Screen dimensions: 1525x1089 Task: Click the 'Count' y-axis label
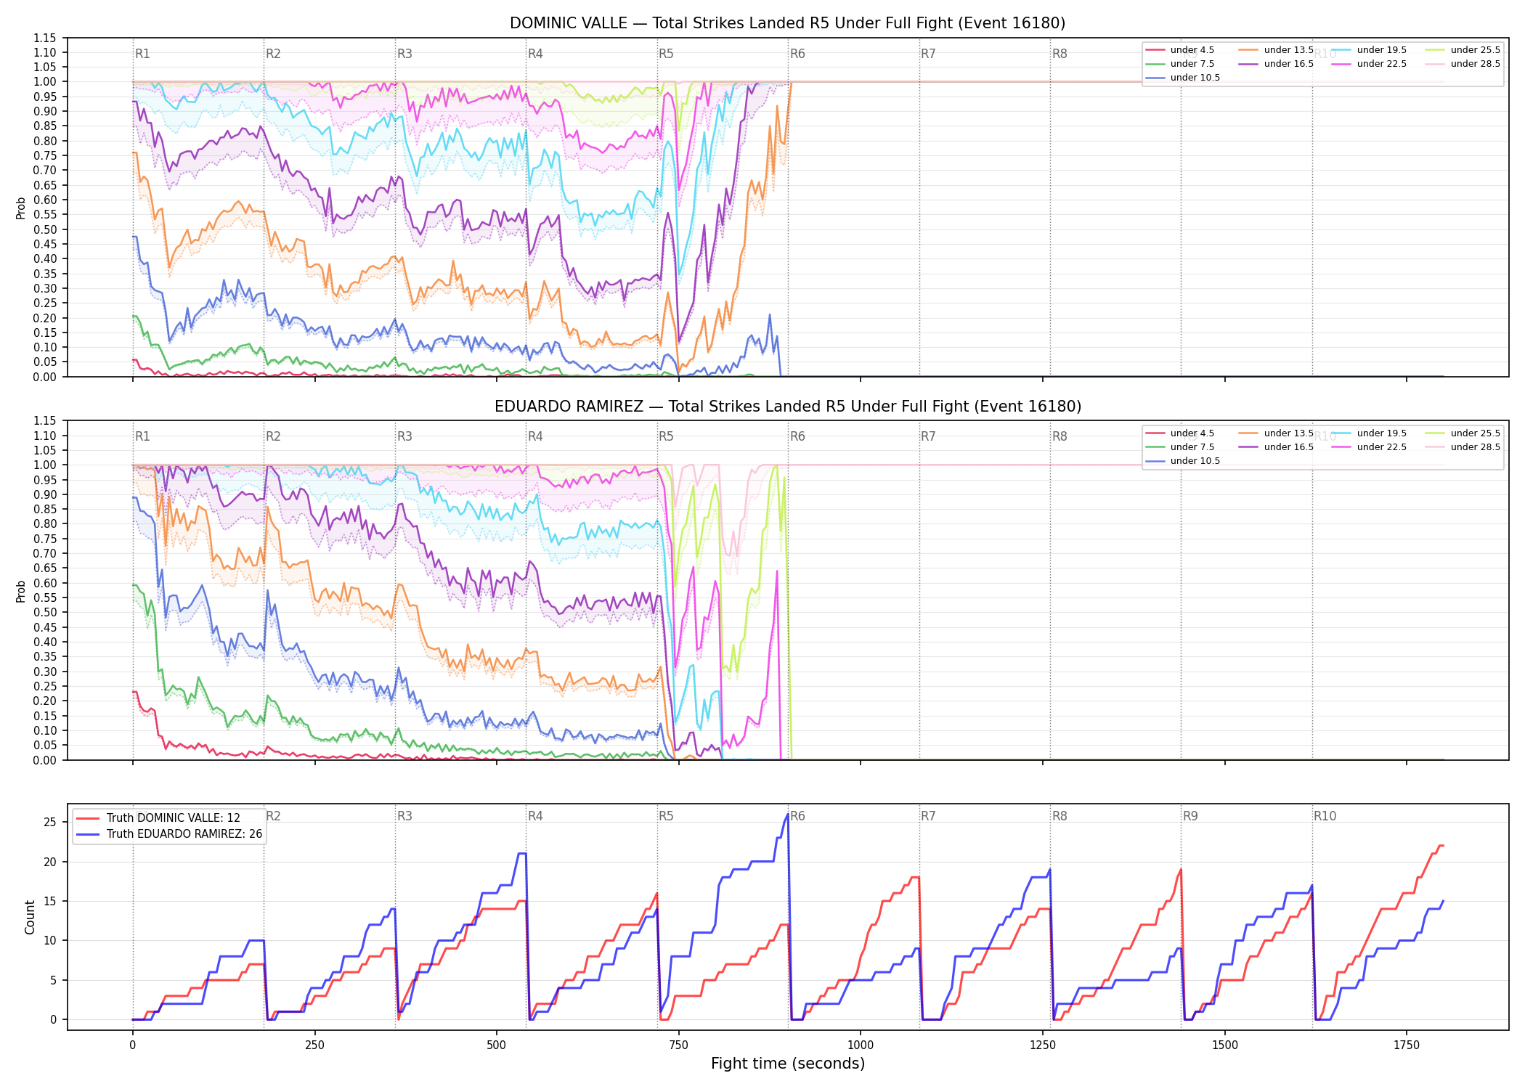tap(30, 917)
